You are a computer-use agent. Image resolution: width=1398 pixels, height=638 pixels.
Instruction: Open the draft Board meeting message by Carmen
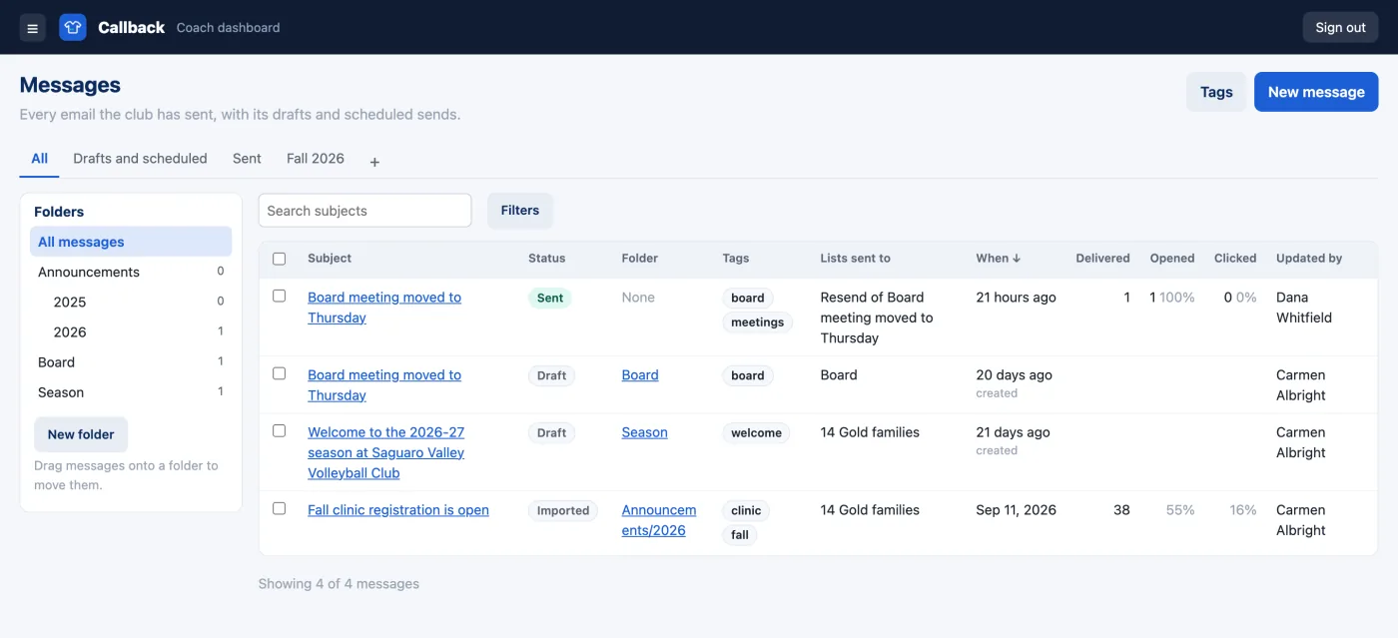[x=384, y=385]
